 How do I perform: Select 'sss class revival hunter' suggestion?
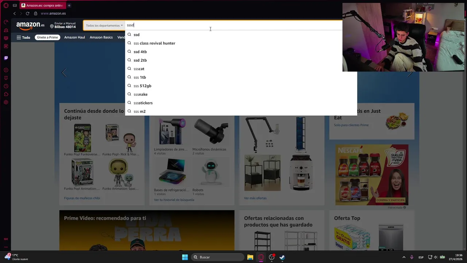241,43
